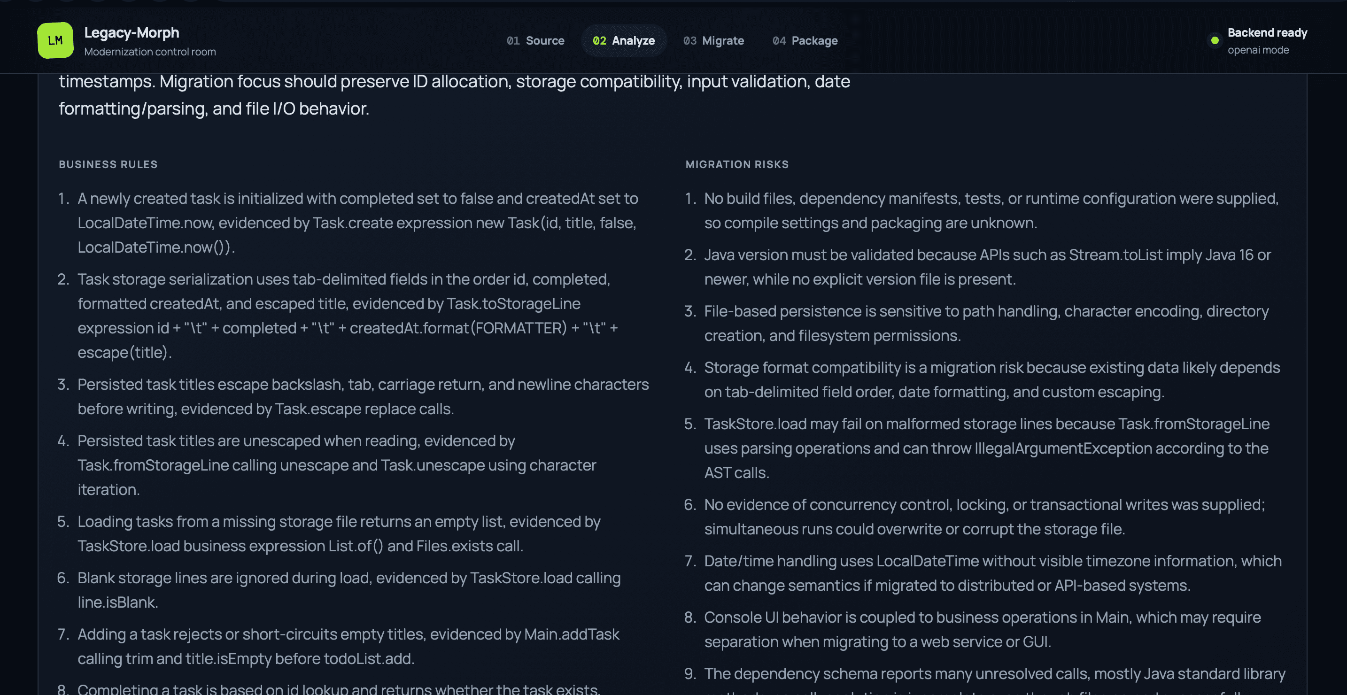Viewport: 1347px width, 695px height.
Task: Click the green LM logo icon
Action: 55,40
